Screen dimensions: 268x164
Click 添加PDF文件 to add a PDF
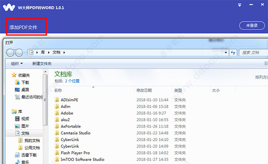pyautogui.click(x=23, y=27)
